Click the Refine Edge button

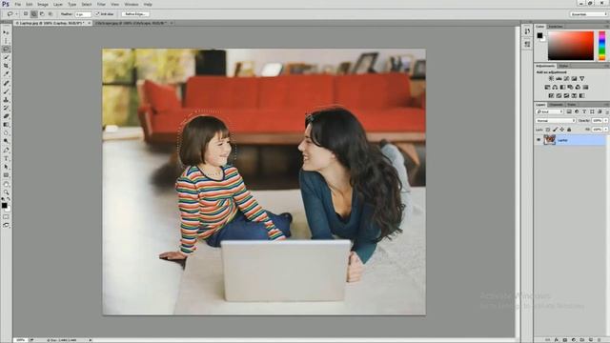tap(135, 14)
